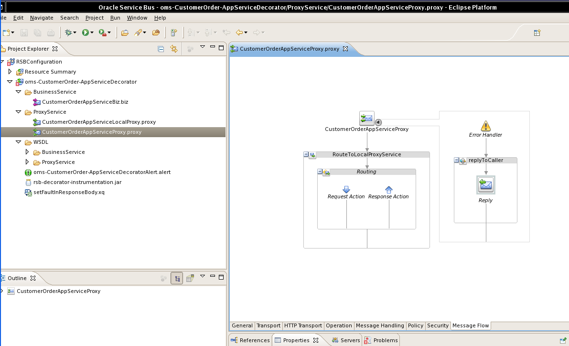Collapse the Routing node

coord(320,172)
